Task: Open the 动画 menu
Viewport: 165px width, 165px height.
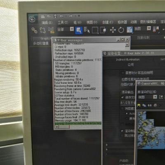Action: point(134,22)
